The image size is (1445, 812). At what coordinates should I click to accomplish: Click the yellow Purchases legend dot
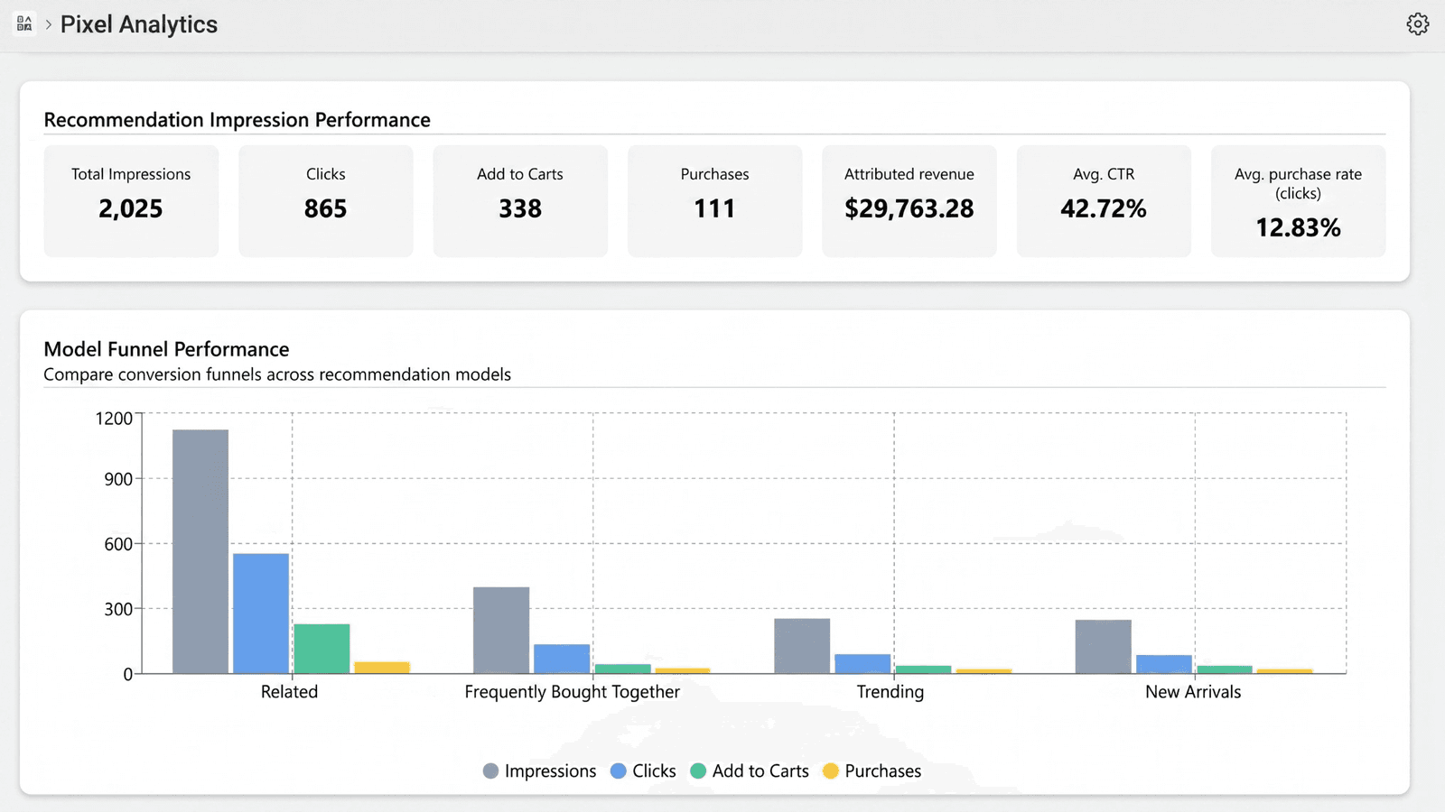pos(831,771)
